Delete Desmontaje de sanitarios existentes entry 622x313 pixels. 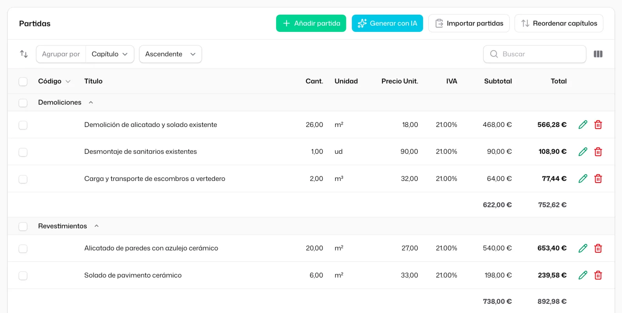click(x=598, y=152)
